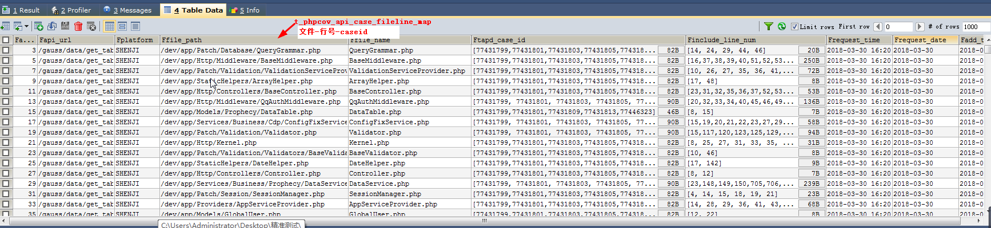Duplicate the current row via the toolbar icon
The image size is (991, 228).
click(x=52, y=26)
